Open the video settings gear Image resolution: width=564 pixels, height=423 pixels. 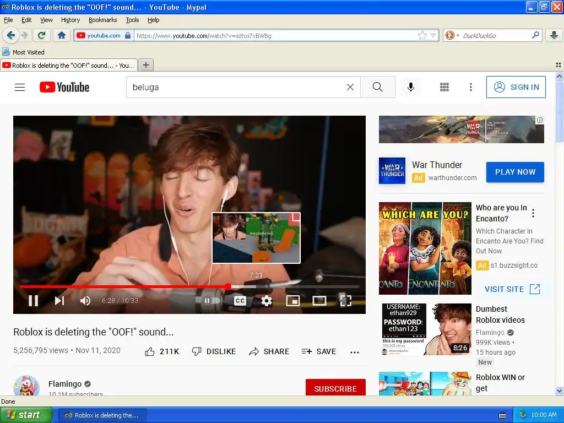click(x=267, y=300)
